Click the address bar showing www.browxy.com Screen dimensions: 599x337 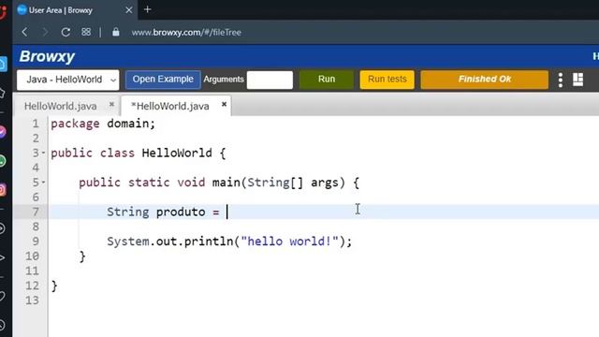pos(186,33)
